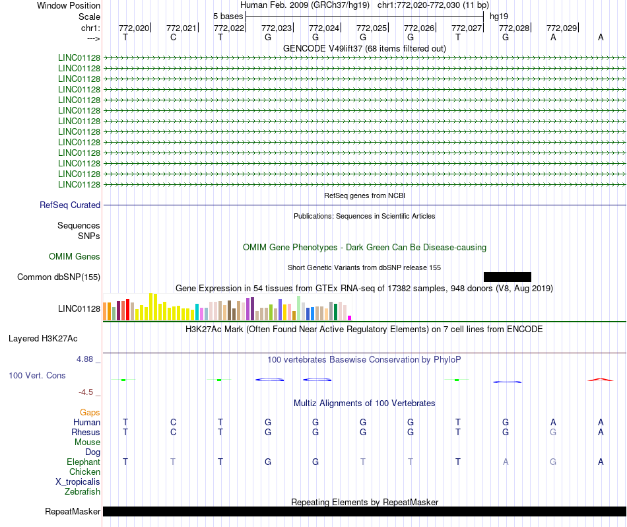Click the 100 Vert. Cons track label
The image size is (627, 527).
coord(37,375)
